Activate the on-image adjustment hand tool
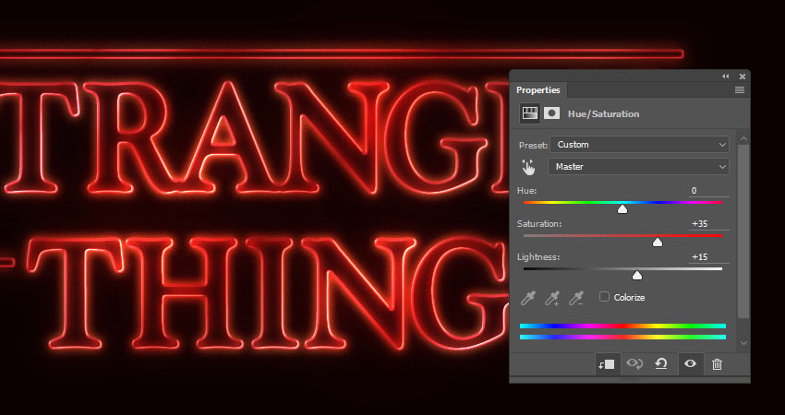The height and width of the screenshot is (415, 785). (x=528, y=167)
